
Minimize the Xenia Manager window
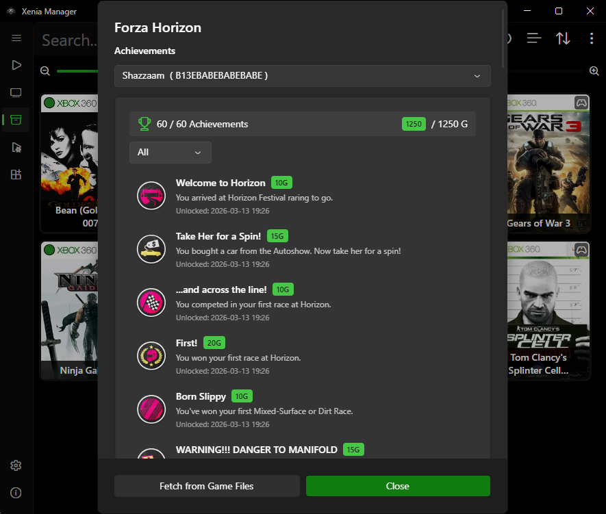pyautogui.click(x=527, y=11)
